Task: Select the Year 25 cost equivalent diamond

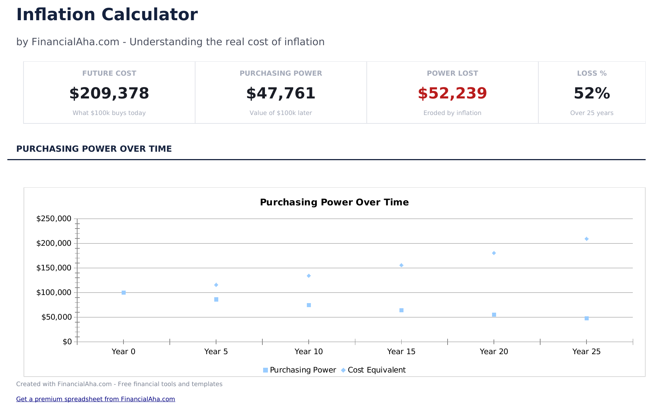Action: coord(586,239)
